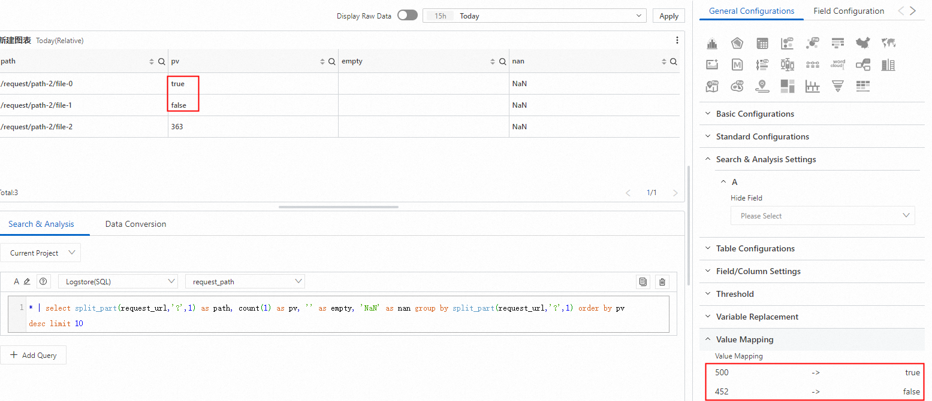Expand the Basic Configurations section
Screen dimensions: 932x401
pos(812,114)
